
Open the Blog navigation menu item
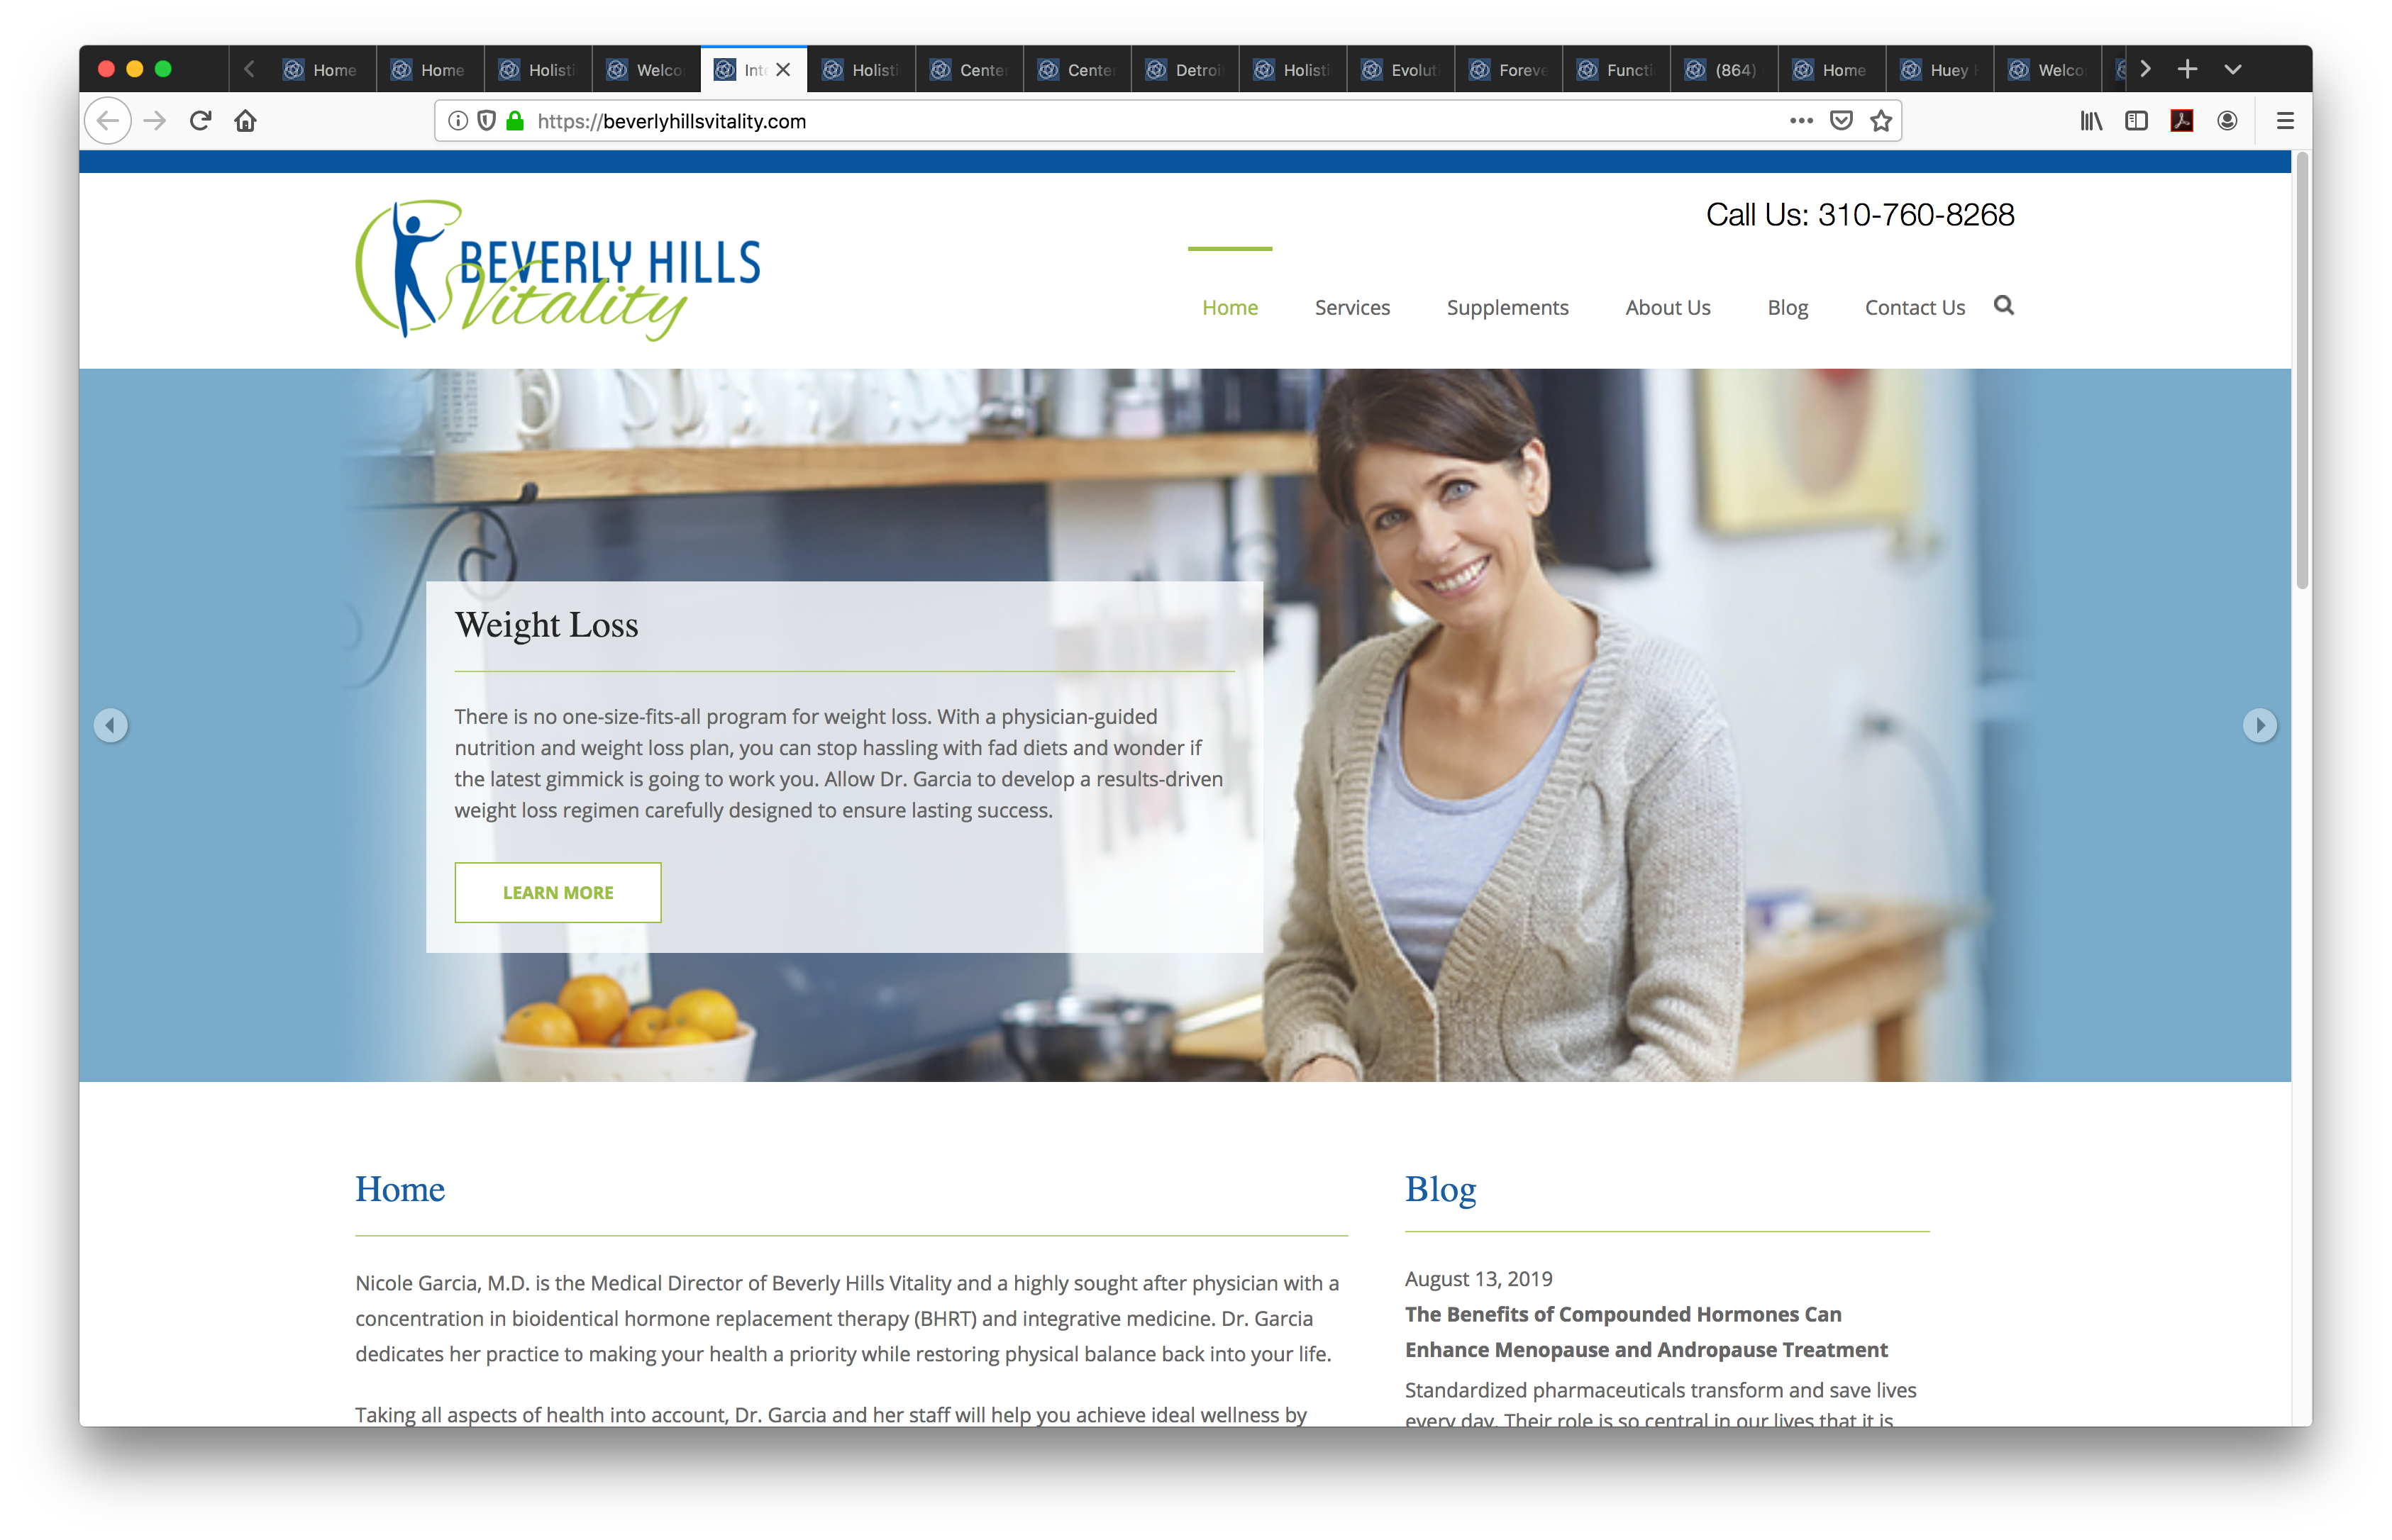click(1787, 307)
